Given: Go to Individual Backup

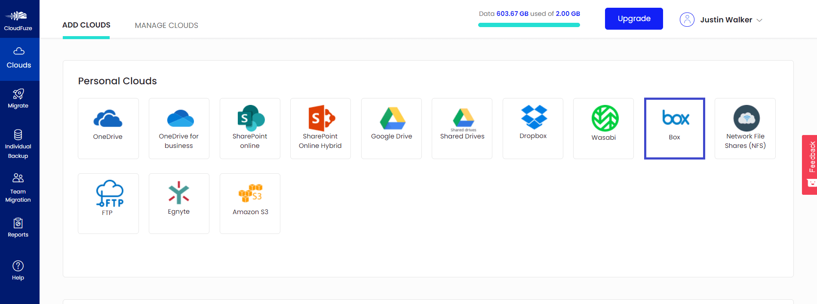Looking at the screenshot, I should pyautogui.click(x=18, y=144).
